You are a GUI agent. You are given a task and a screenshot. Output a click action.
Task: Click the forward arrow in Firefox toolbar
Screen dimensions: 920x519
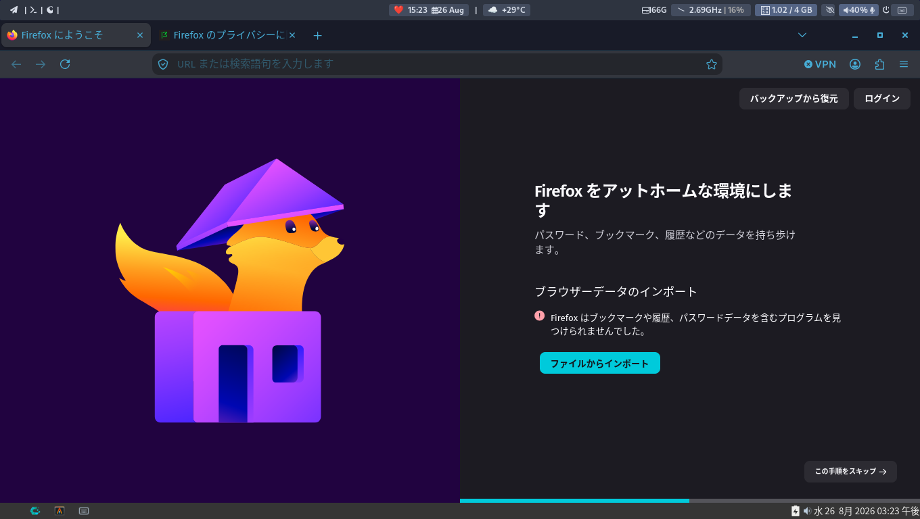pos(41,64)
